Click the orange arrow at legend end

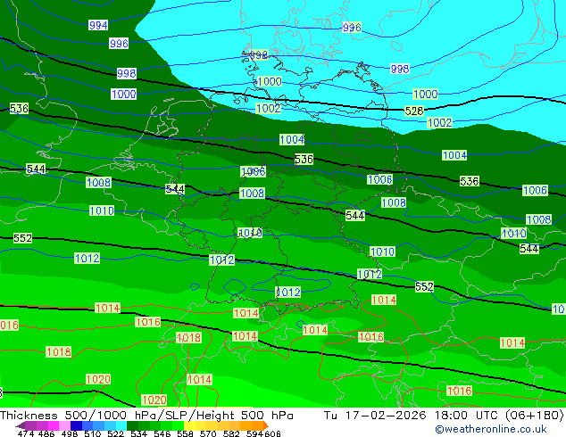(x=266, y=425)
